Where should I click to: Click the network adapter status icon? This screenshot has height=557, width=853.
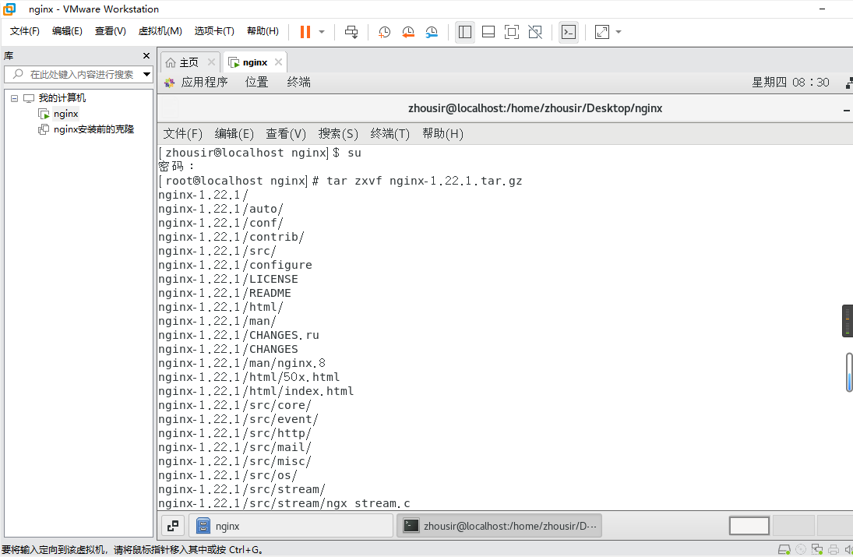pos(817,549)
